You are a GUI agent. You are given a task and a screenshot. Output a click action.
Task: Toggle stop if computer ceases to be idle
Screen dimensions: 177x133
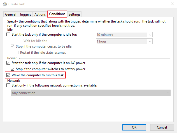12,46
